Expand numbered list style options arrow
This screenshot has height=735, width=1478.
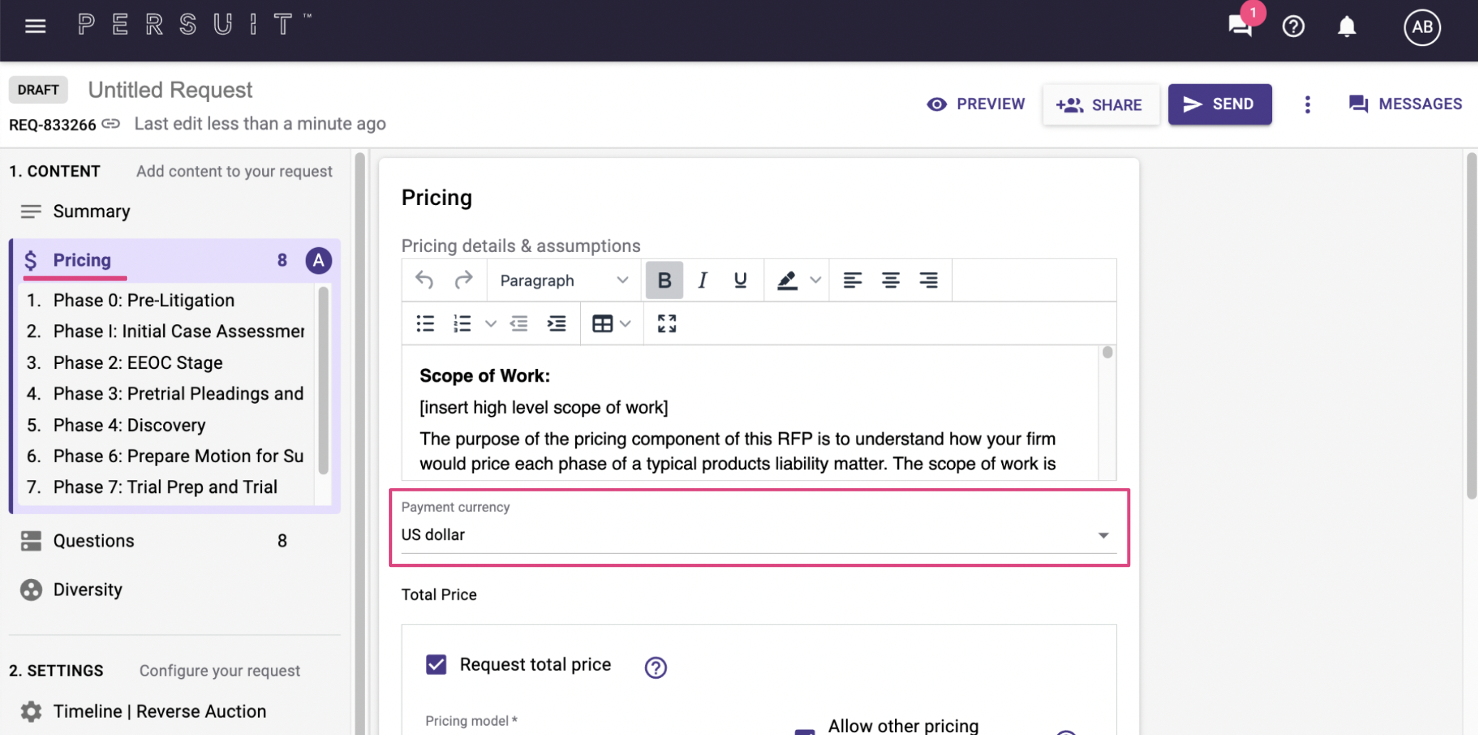pos(490,323)
